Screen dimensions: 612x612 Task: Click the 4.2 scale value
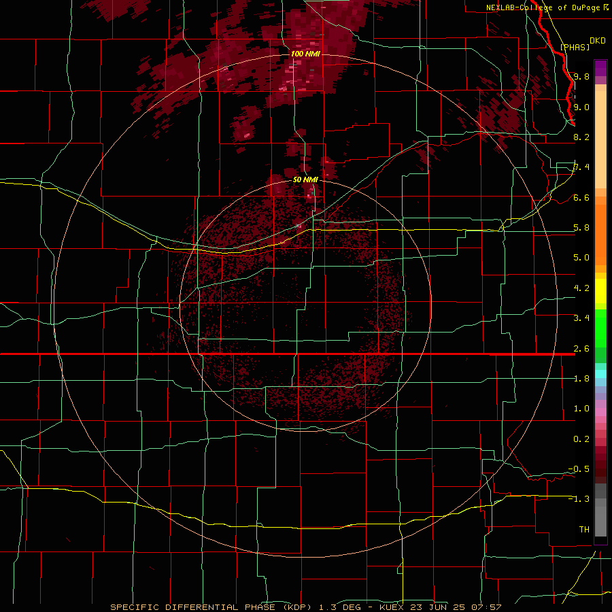(x=581, y=288)
